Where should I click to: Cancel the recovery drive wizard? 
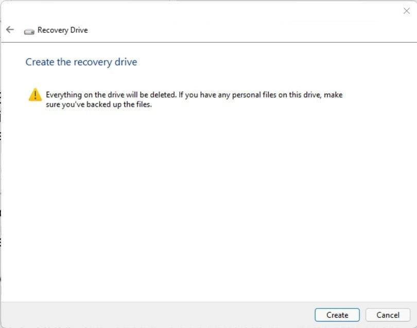[388, 315]
